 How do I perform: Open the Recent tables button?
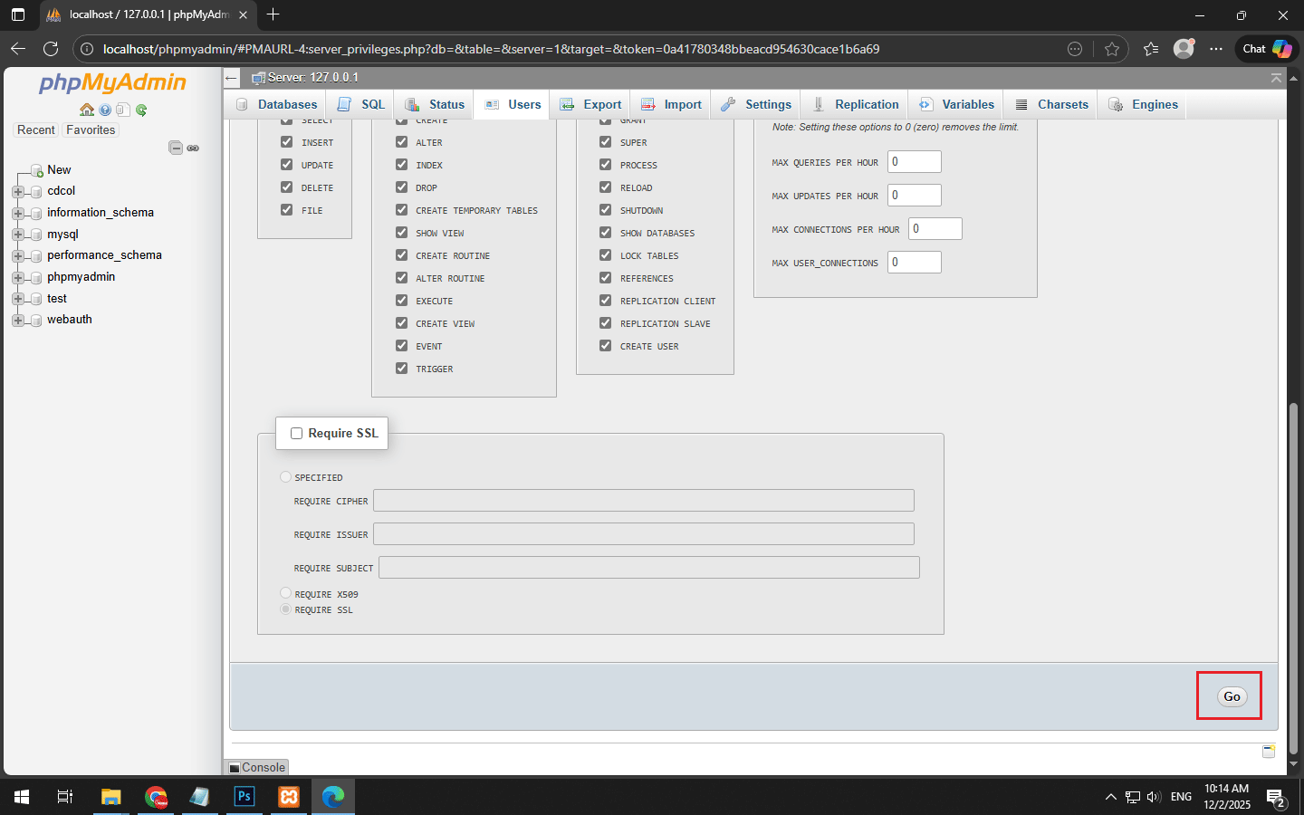tap(36, 130)
